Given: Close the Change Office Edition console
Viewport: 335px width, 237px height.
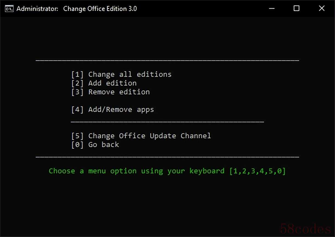Looking at the screenshot, I should tap(322, 9).
